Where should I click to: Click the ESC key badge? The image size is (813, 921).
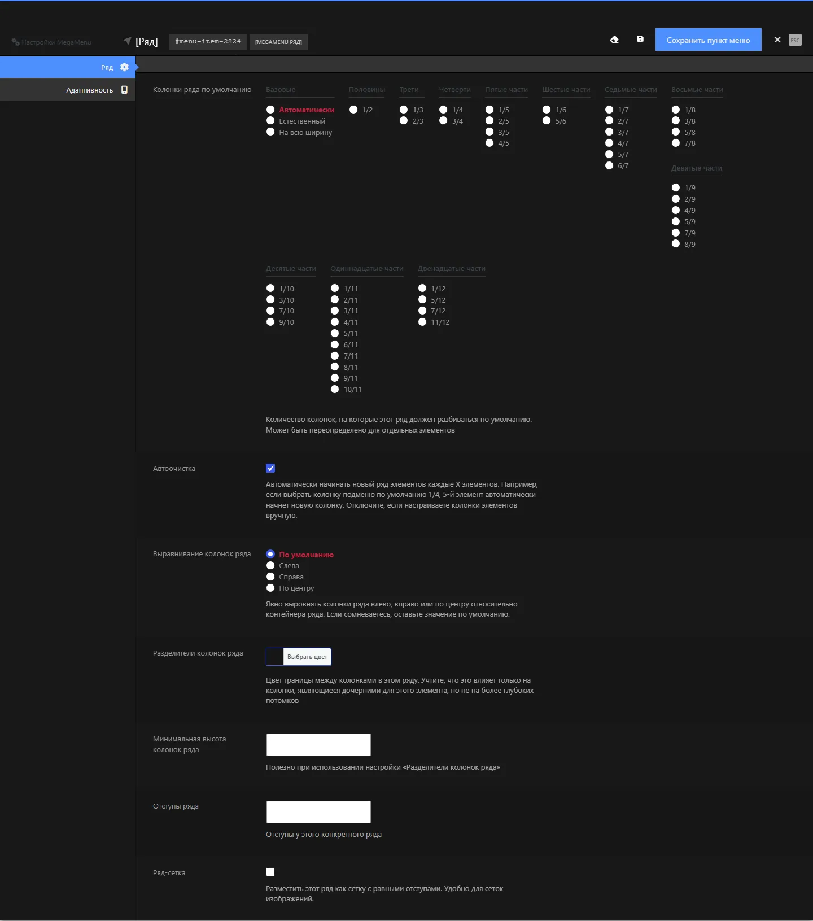pos(795,40)
